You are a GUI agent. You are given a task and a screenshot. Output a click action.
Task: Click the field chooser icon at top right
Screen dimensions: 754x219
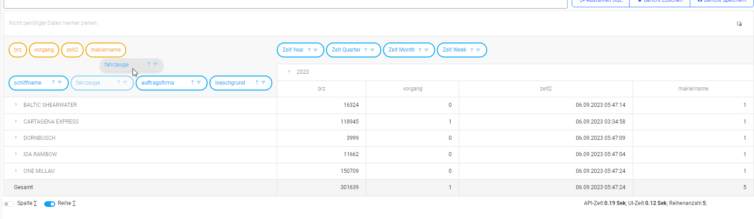(x=739, y=24)
